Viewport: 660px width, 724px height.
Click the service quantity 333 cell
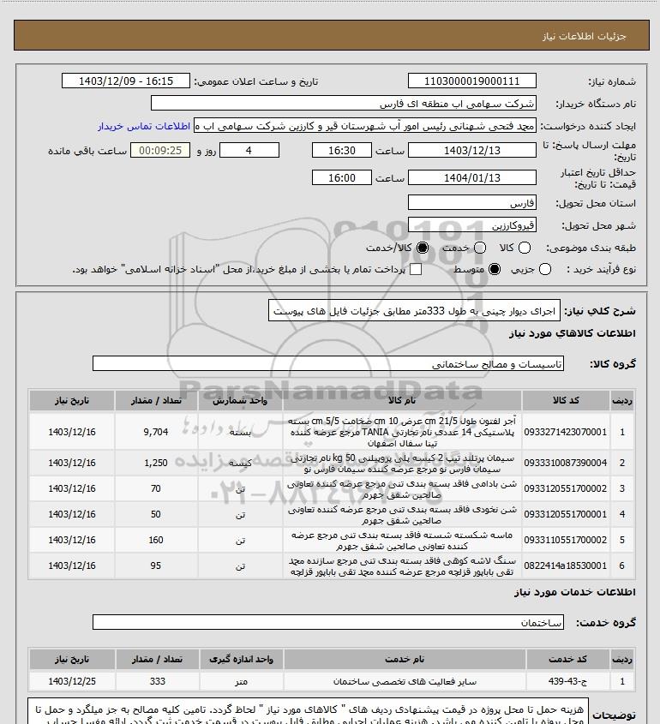[157, 681]
